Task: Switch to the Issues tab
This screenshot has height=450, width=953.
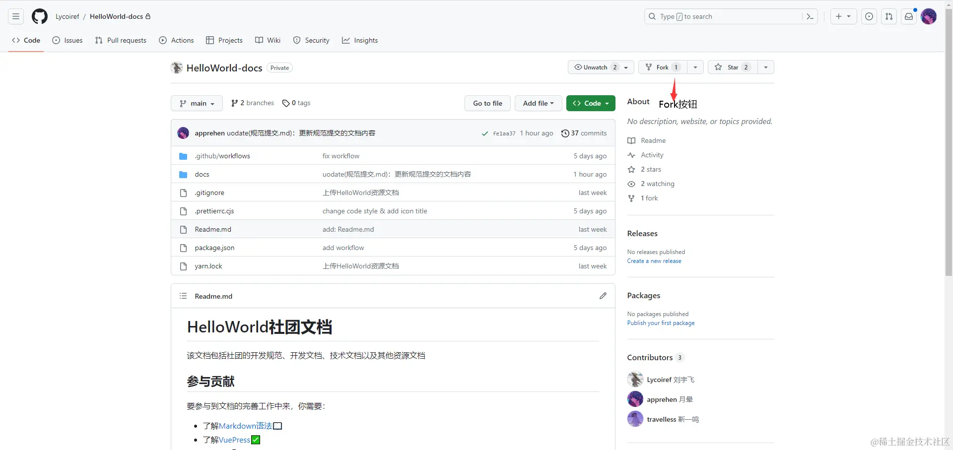Action: pos(68,40)
